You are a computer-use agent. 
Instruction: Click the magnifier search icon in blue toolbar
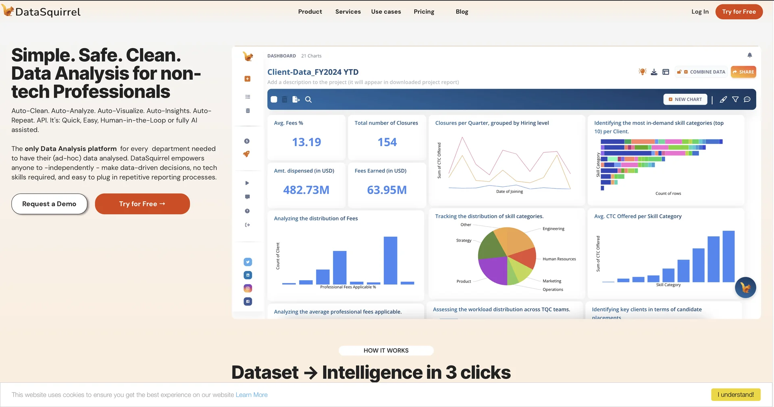point(308,99)
